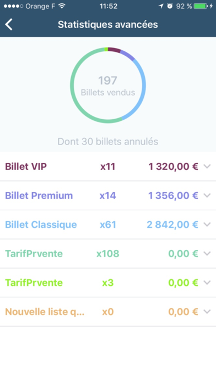Image resolution: width=216 pixels, height=384 pixels.
Task: Expand the x108 TarifPrvente chevron
Action: tap(207, 253)
